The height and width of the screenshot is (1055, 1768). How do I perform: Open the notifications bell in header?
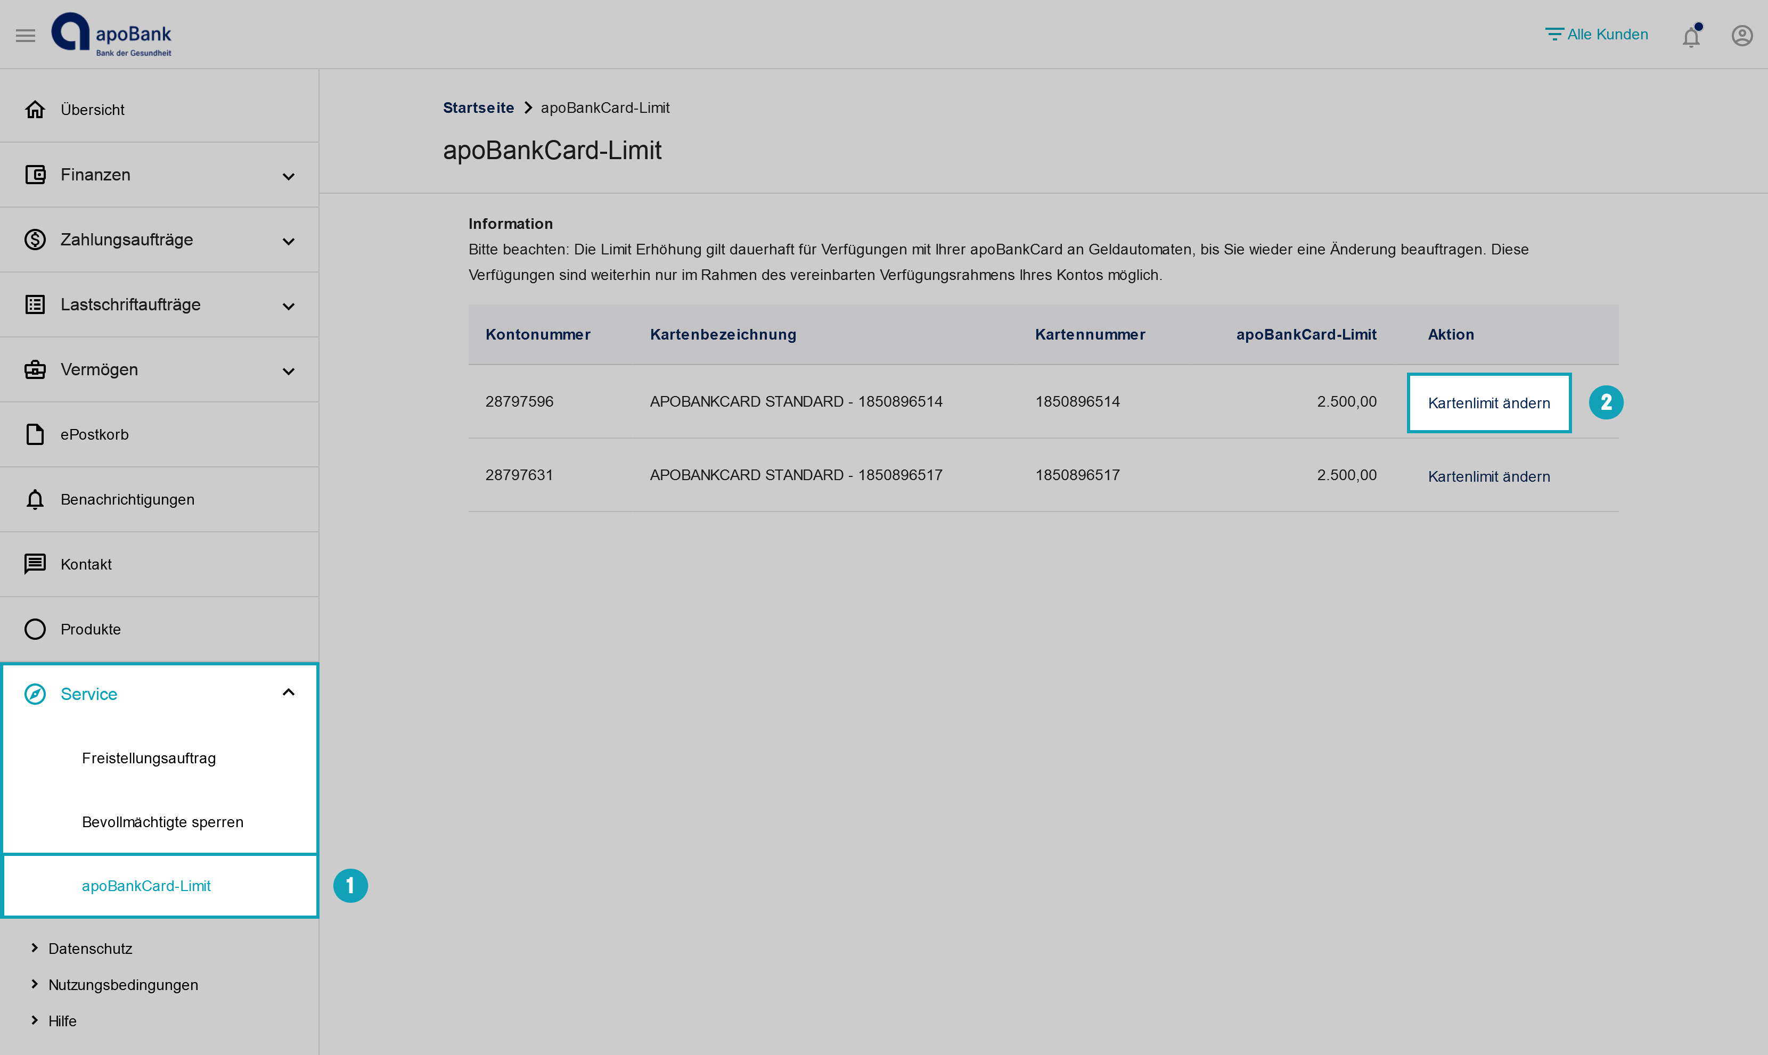coord(1691,36)
